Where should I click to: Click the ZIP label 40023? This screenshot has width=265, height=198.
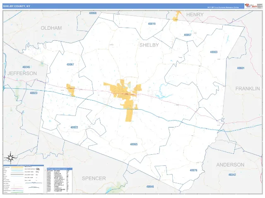point(34,93)
